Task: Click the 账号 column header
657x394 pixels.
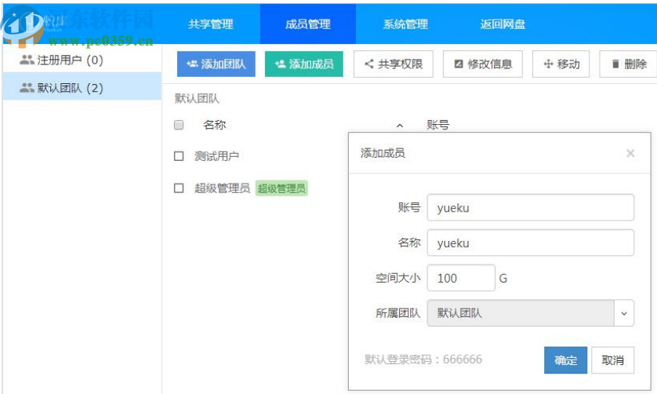Action: (437, 125)
